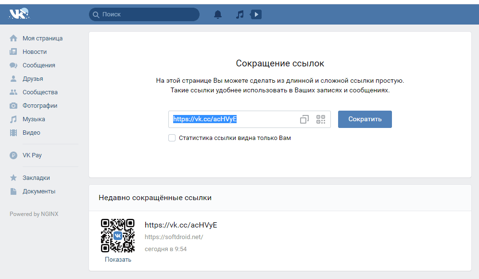Enable Статистика ссылки видна только Вам checkbox

click(x=172, y=138)
